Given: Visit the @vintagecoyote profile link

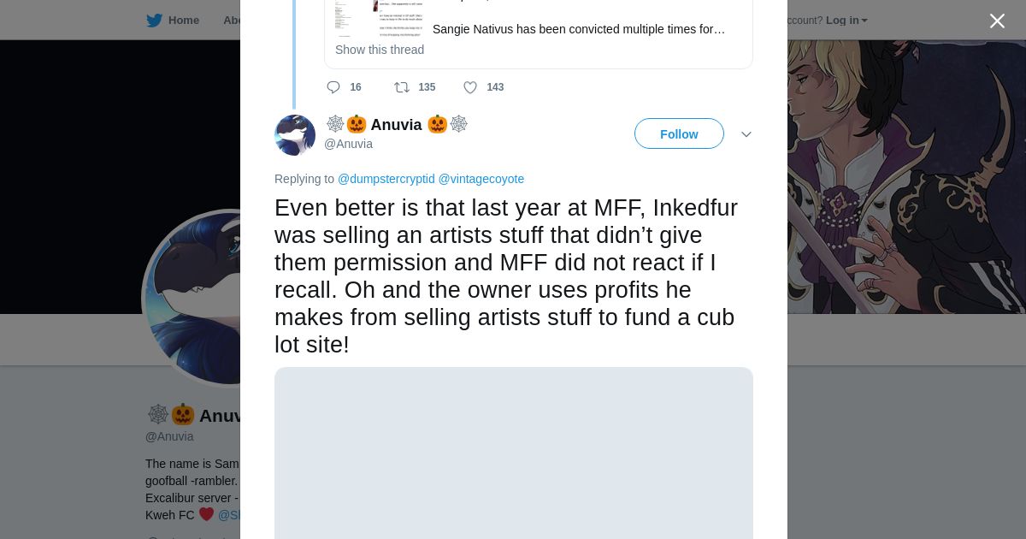Looking at the screenshot, I should (x=481, y=179).
